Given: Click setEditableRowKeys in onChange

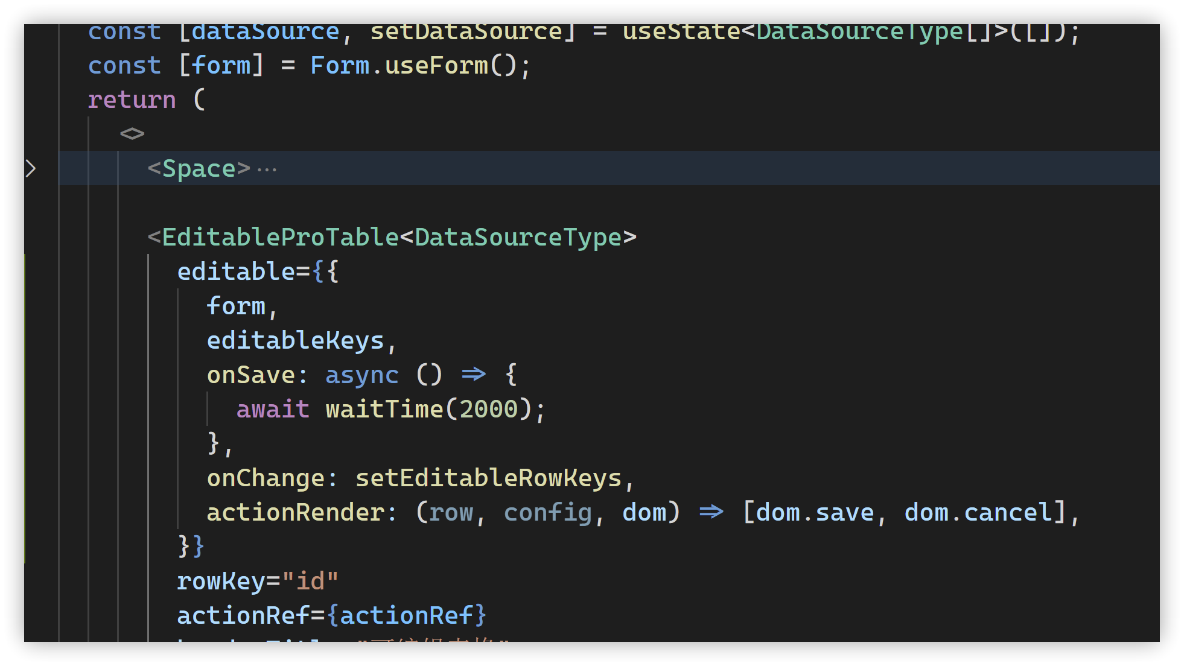Looking at the screenshot, I should (488, 478).
